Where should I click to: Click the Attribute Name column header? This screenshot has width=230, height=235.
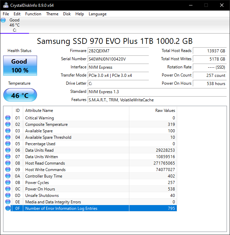point(76,111)
